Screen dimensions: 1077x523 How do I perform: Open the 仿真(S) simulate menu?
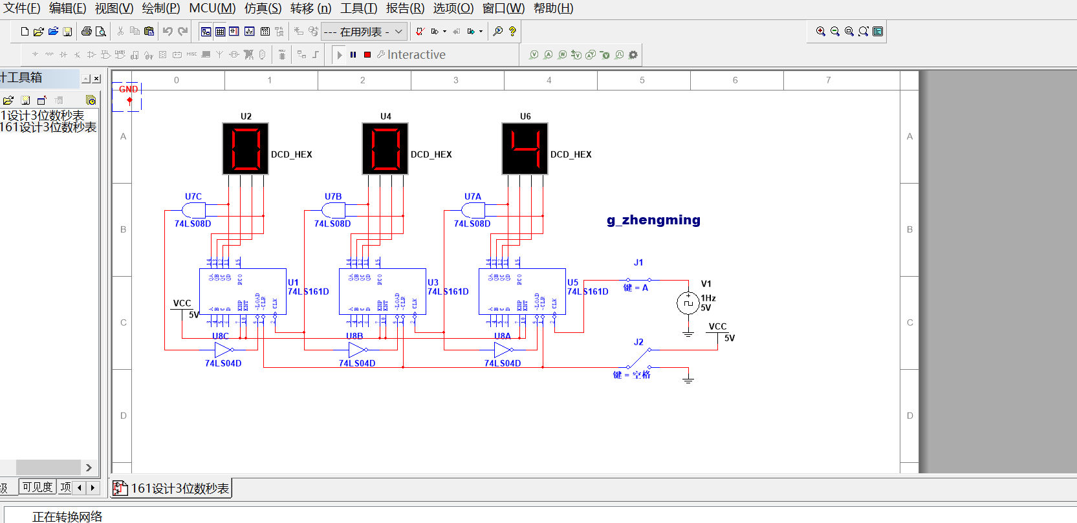coord(263,8)
